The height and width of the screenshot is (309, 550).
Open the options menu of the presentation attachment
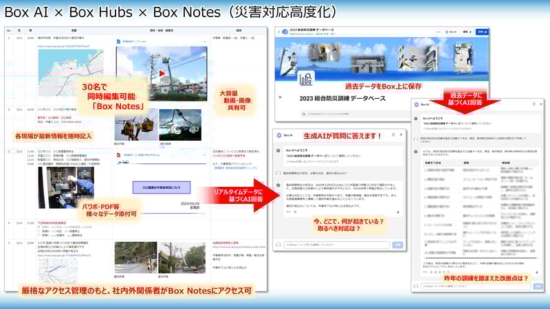coord(204,155)
